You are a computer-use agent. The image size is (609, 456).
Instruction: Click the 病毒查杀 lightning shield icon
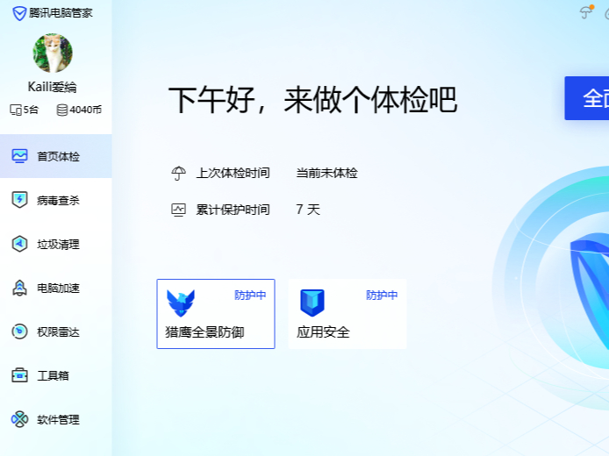[19, 200]
